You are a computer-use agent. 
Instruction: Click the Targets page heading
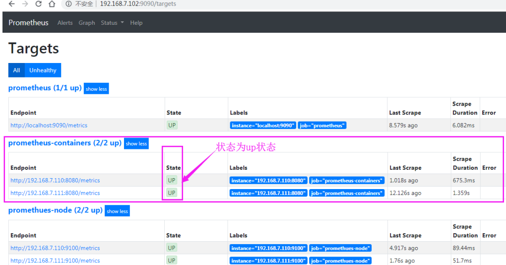(34, 49)
